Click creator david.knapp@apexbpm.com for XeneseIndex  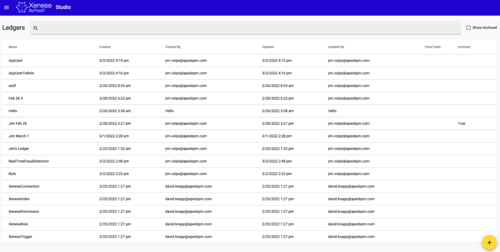coord(189,199)
